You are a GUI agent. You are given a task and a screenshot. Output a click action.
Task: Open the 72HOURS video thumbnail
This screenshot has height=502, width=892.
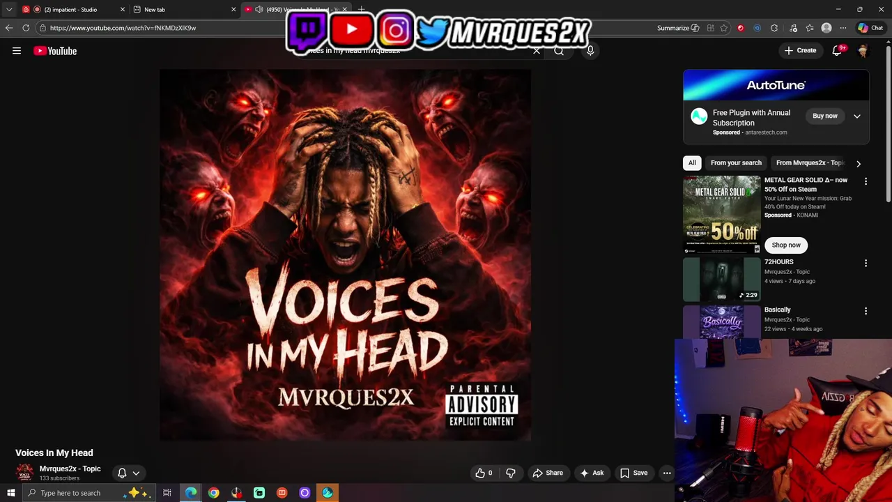pos(722,280)
